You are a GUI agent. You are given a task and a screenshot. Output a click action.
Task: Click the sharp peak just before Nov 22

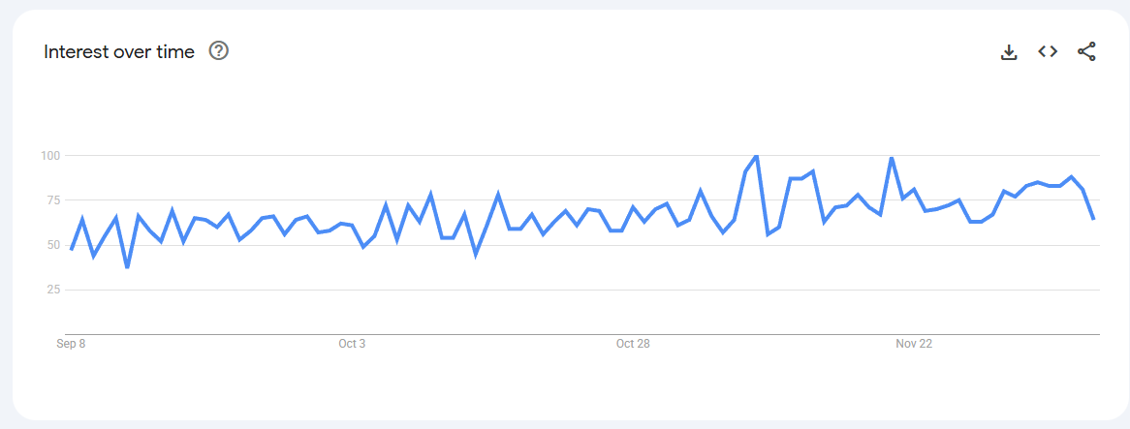click(891, 158)
